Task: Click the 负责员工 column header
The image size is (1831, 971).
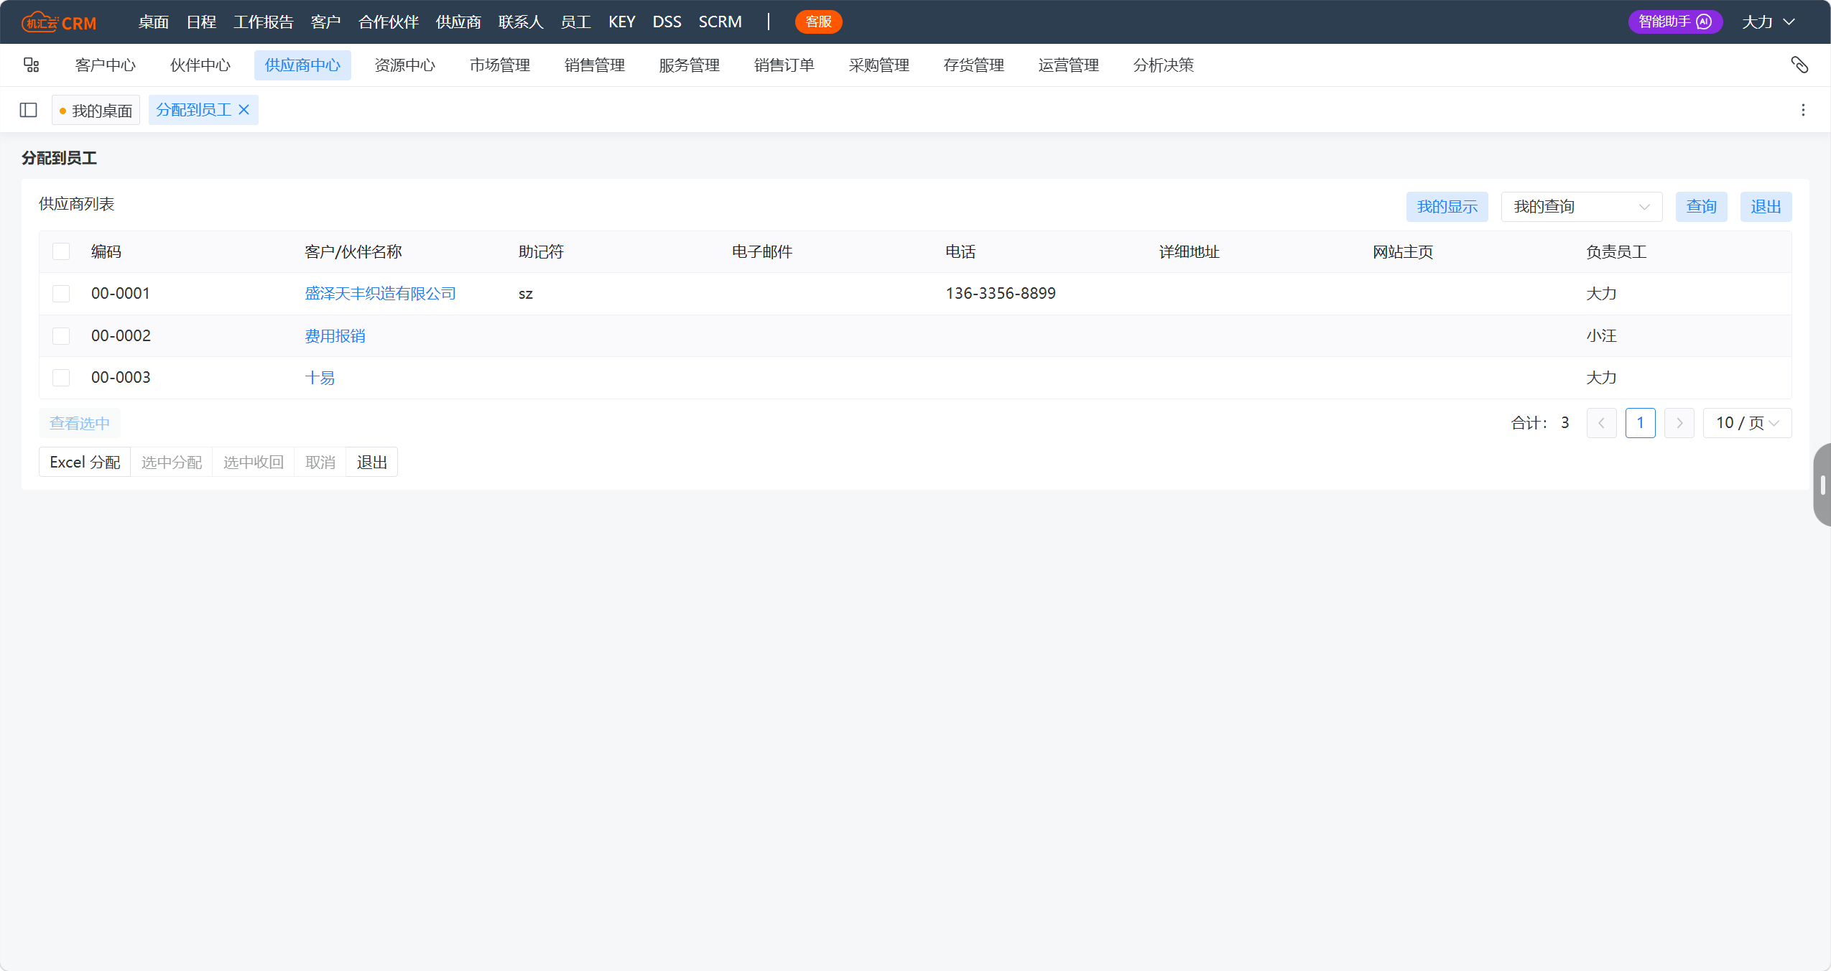Action: click(1616, 252)
